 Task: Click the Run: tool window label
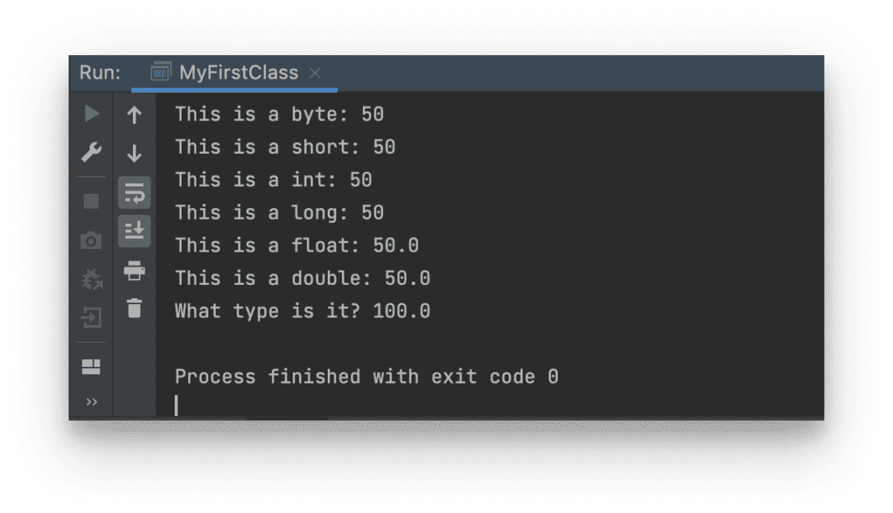pyautogui.click(x=100, y=73)
